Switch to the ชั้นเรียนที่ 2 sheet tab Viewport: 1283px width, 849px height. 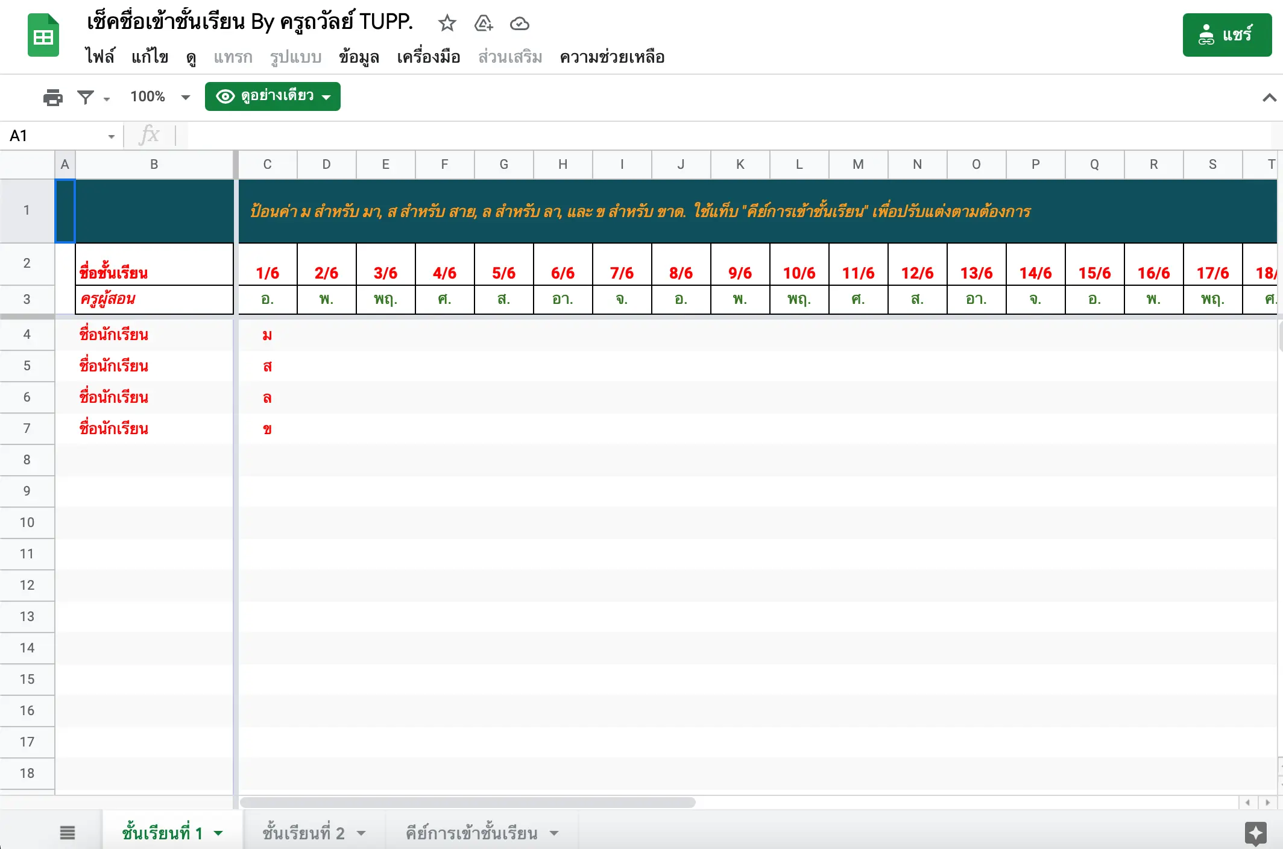[x=303, y=833]
